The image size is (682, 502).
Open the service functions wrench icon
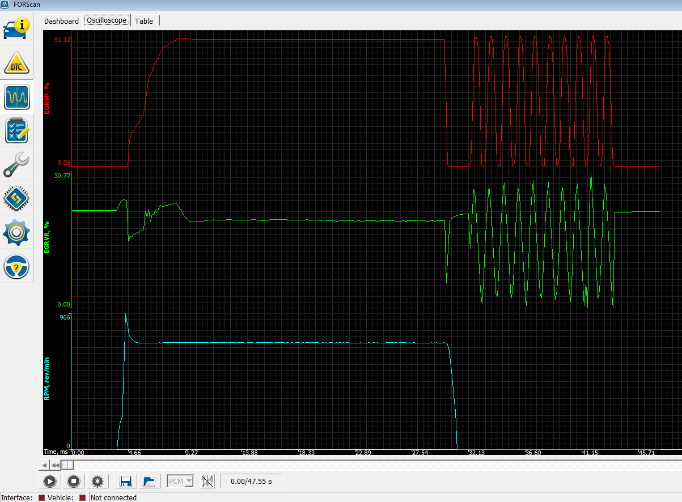tap(16, 165)
